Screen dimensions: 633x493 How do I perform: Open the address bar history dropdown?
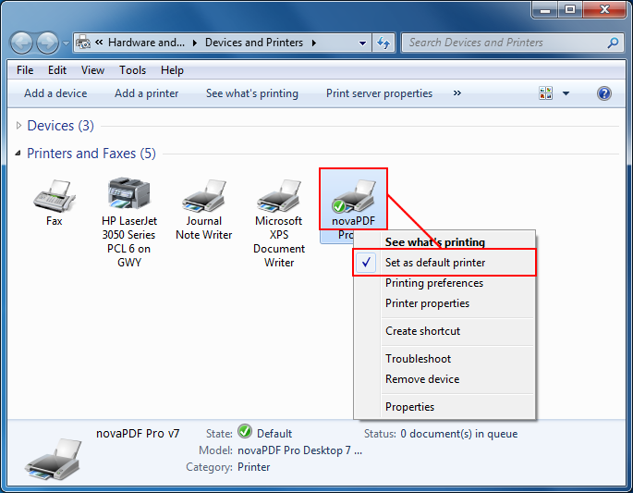click(x=362, y=43)
